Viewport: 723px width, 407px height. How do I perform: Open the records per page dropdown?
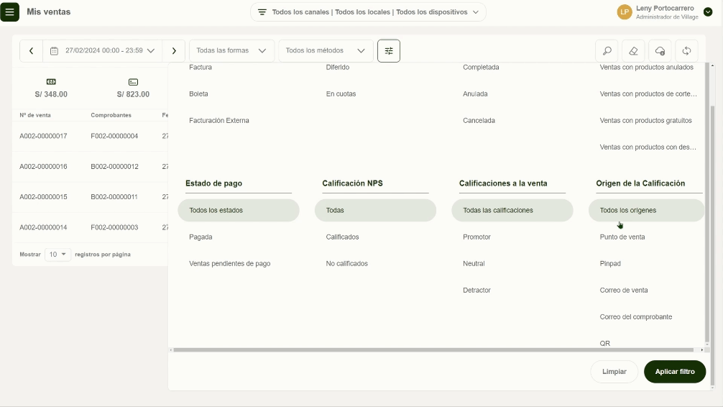(57, 255)
